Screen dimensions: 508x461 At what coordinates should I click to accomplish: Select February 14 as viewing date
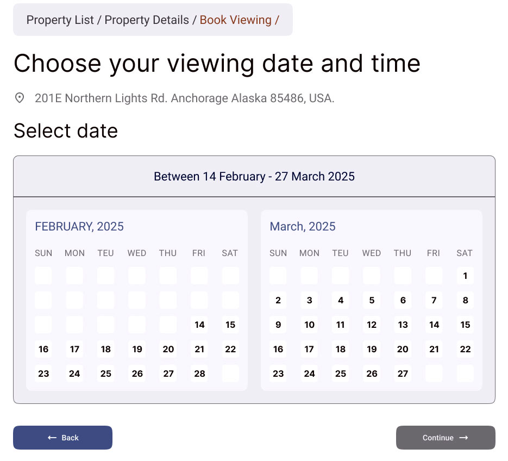pyautogui.click(x=199, y=325)
